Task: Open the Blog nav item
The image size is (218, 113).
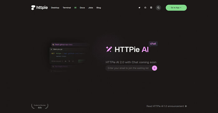Action: click(x=99, y=8)
